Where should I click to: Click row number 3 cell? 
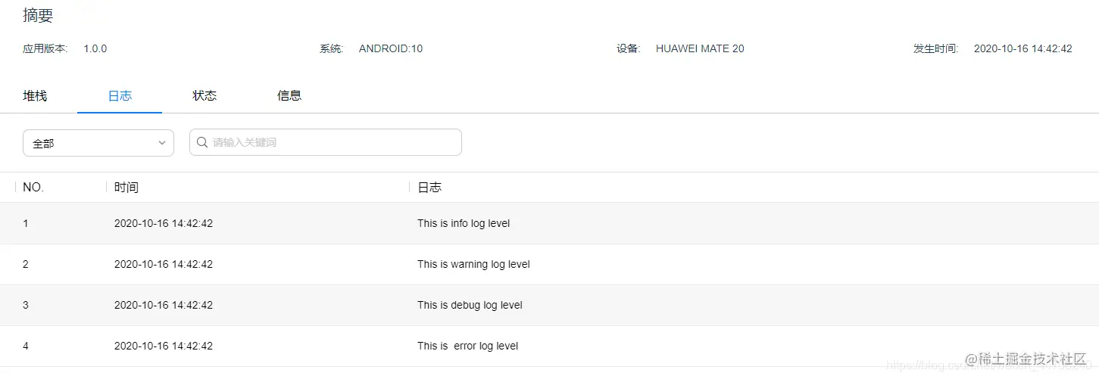(x=26, y=305)
